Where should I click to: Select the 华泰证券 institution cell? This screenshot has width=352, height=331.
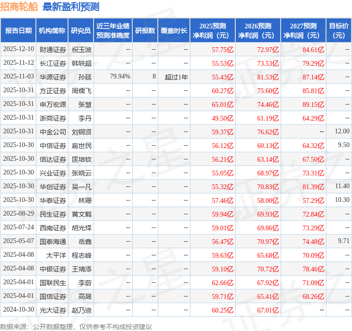[x=52, y=200]
